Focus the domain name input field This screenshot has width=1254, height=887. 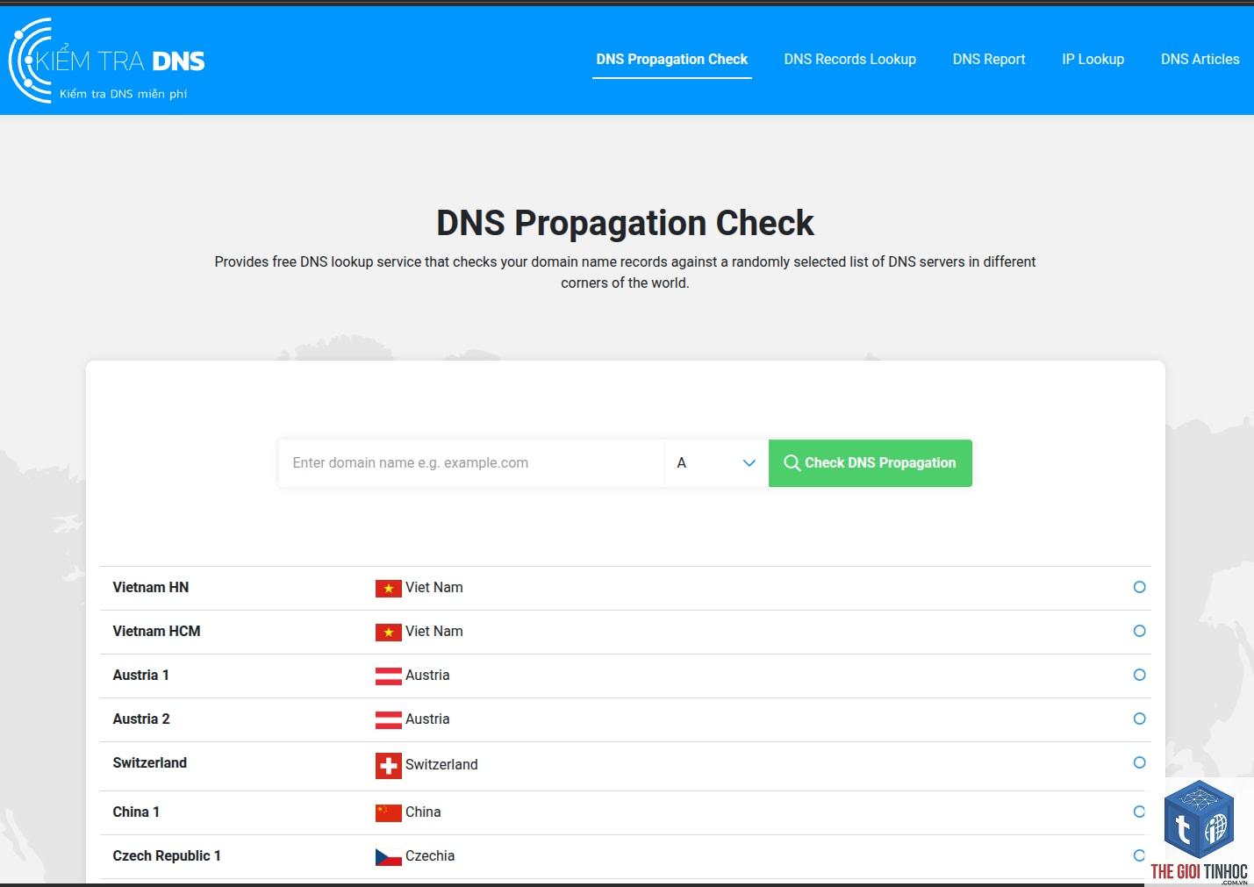[x=471, y=463]
